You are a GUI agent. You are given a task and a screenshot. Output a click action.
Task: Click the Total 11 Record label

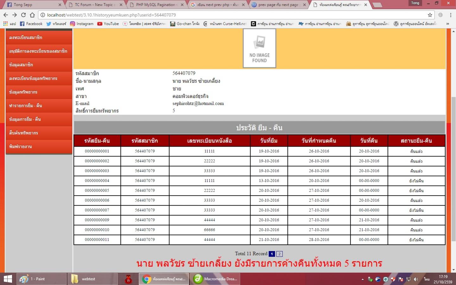click(x=251, y=254)
